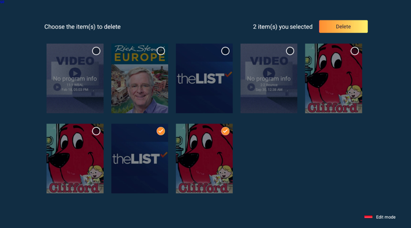The width and height of the screenshot is (411, 228).
Task: Click the selected theLIST poster artwork
Action: 140,158
